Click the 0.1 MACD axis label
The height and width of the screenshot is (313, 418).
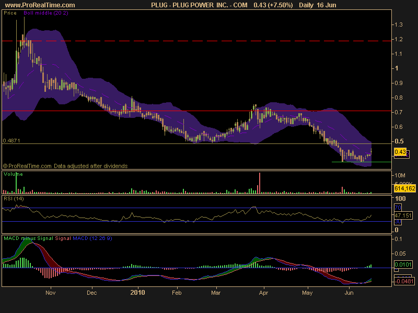pyautogui.click(x=399, y=239)
